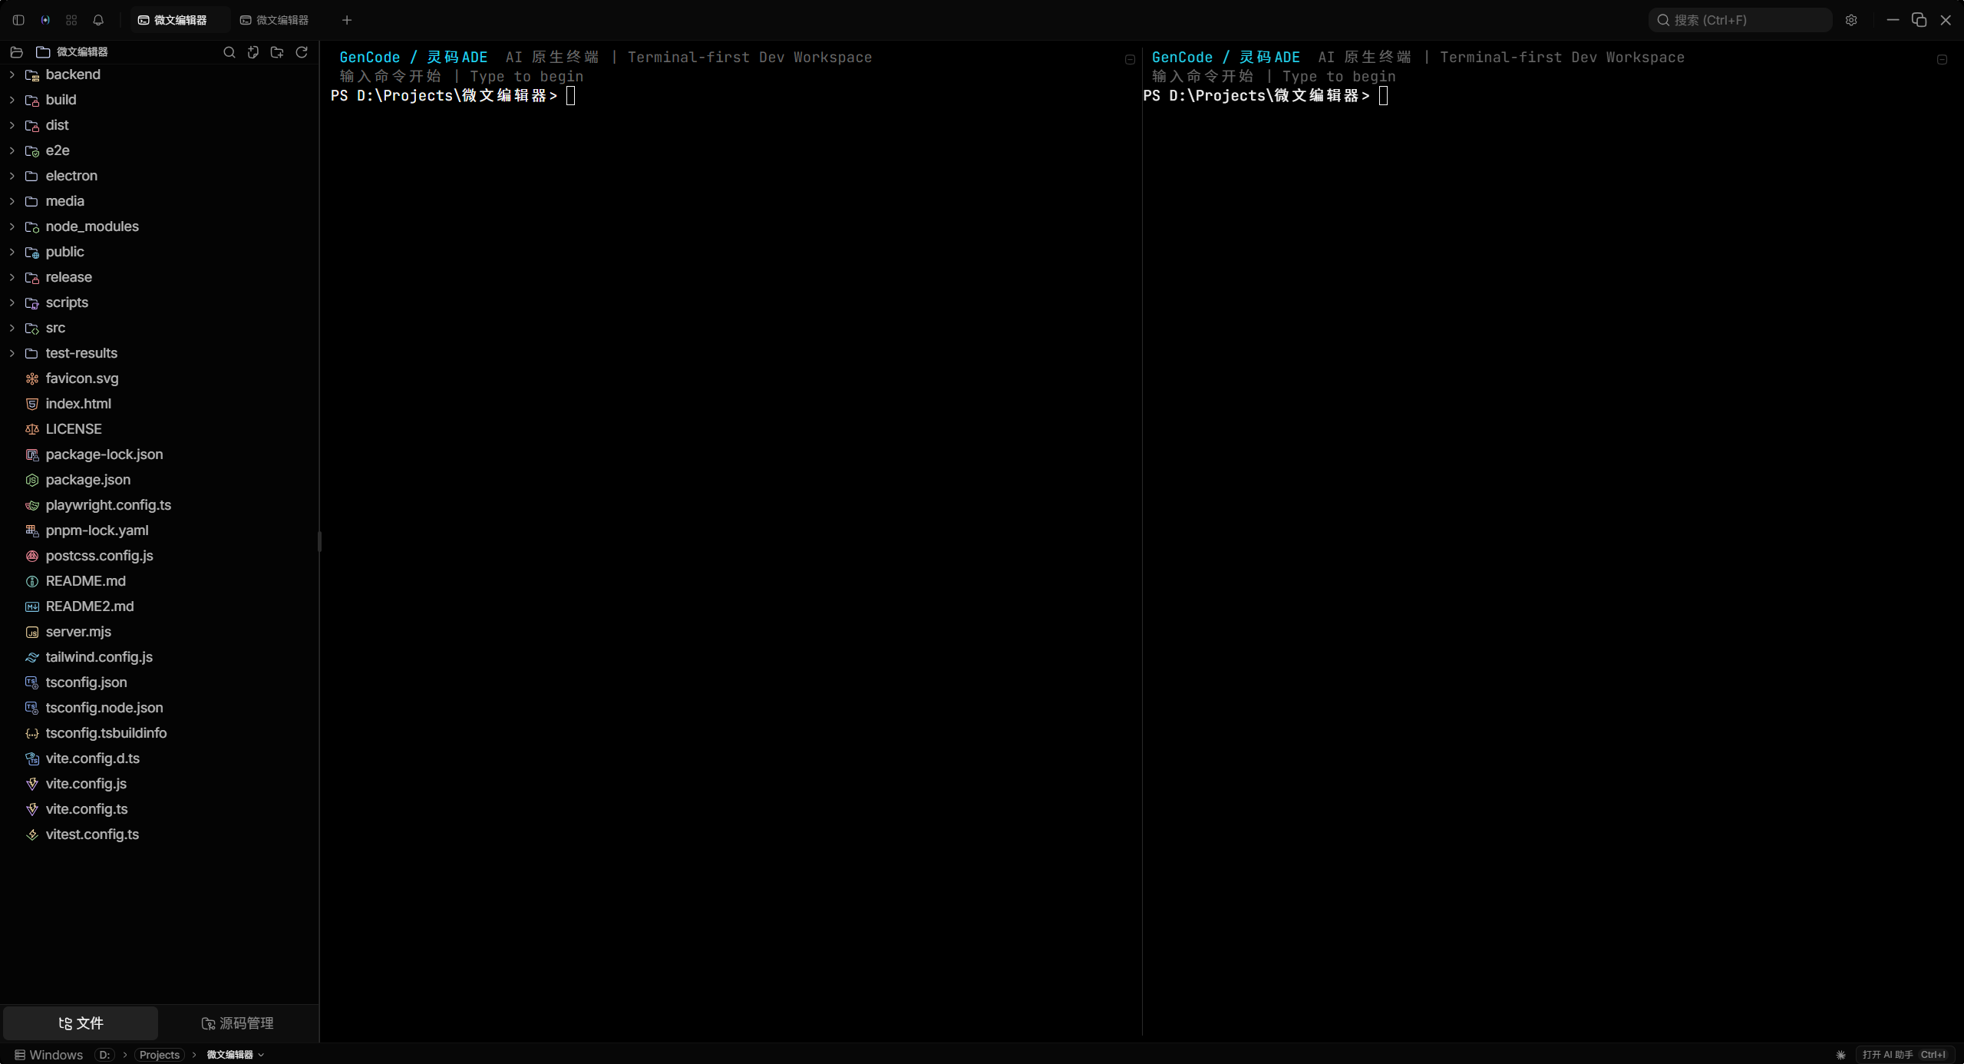Click the pnpm-lock.yaml file icon
The image size is (1964, 1064).
click(x=32, y=530)
